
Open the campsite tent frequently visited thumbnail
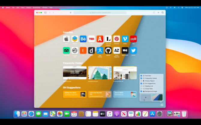tap(75, 73)
